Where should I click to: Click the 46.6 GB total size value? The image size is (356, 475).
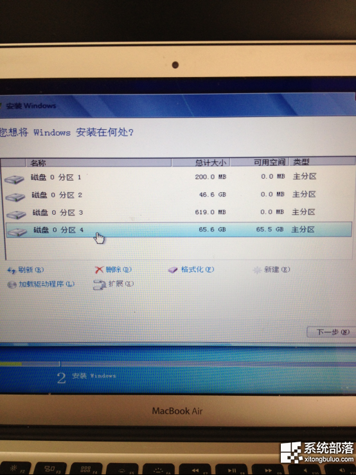tap(213, 195)
